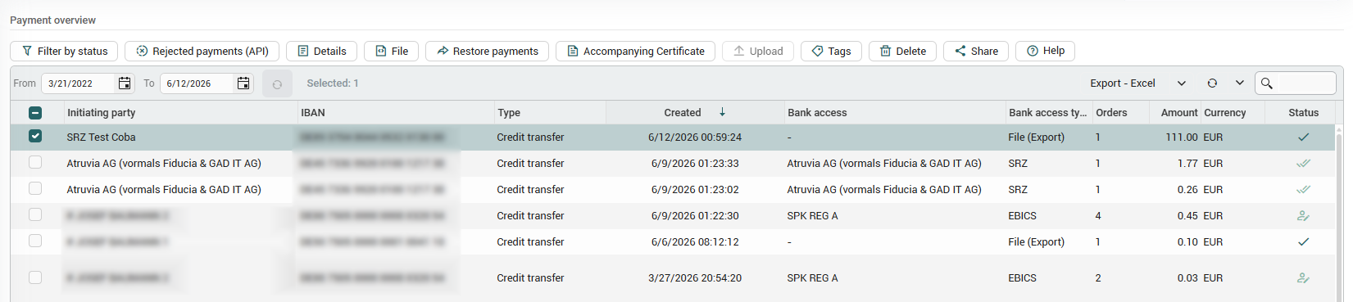
Task: Share the selected payment
Action: 976,51
